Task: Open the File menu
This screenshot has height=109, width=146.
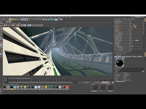Action: click(1, 17)
